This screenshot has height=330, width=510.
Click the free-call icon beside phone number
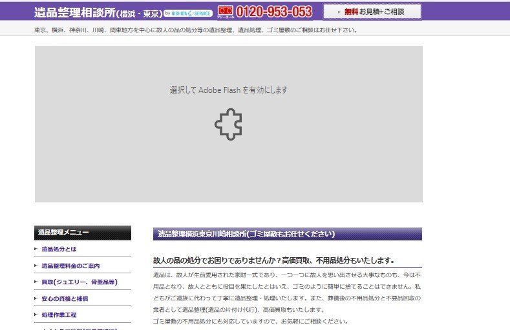(225, 12)
